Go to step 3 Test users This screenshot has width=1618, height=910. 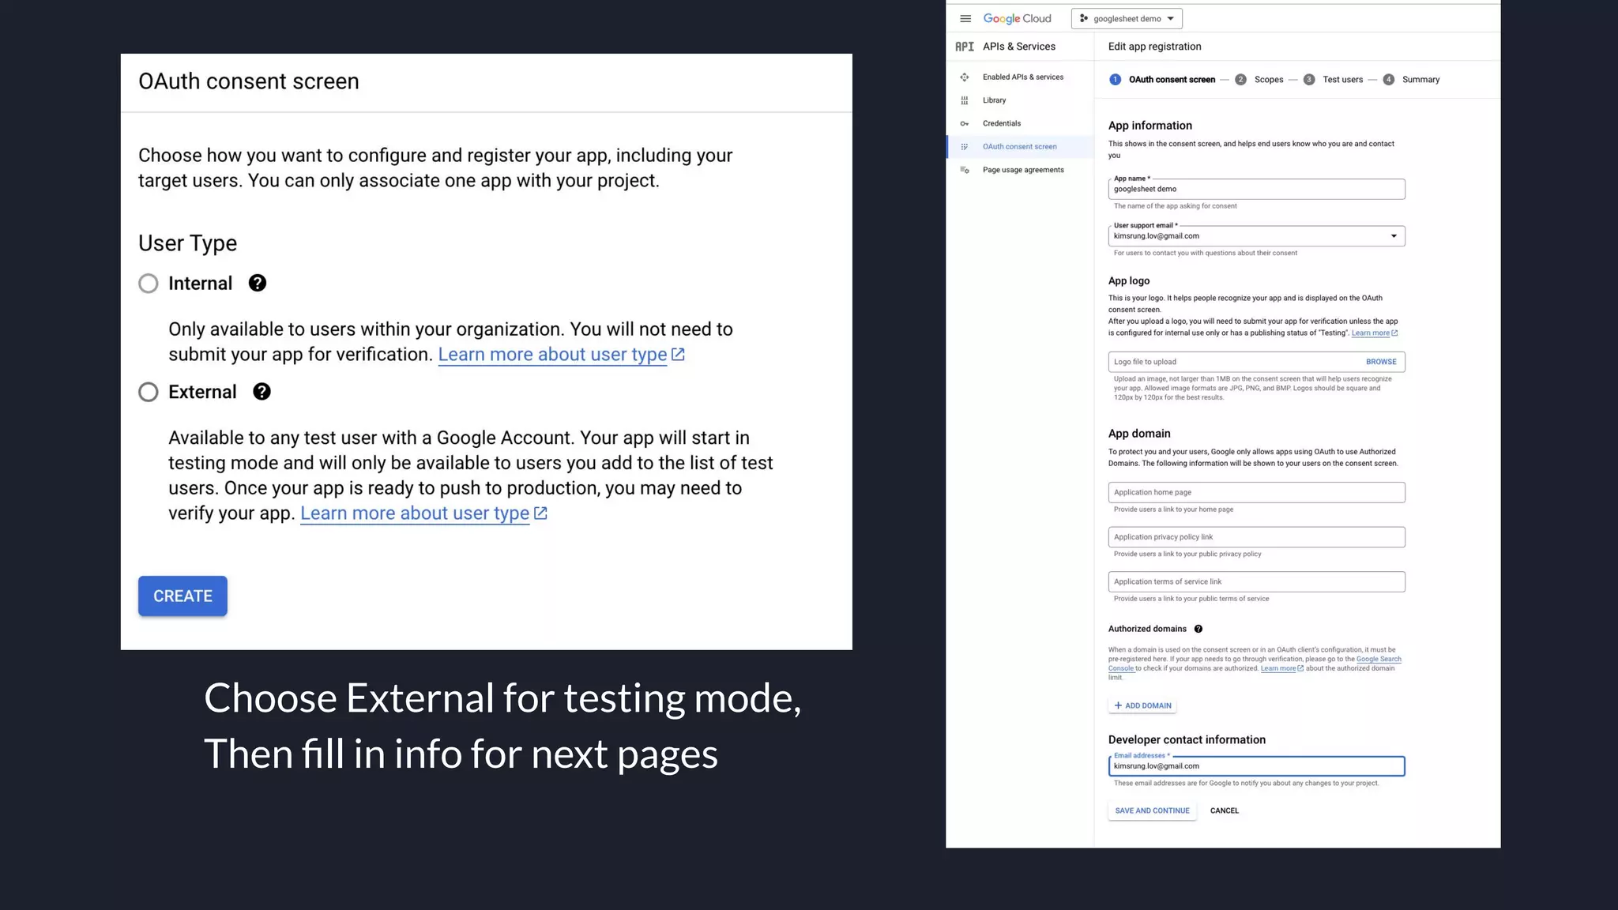[x=1333, y=80]
